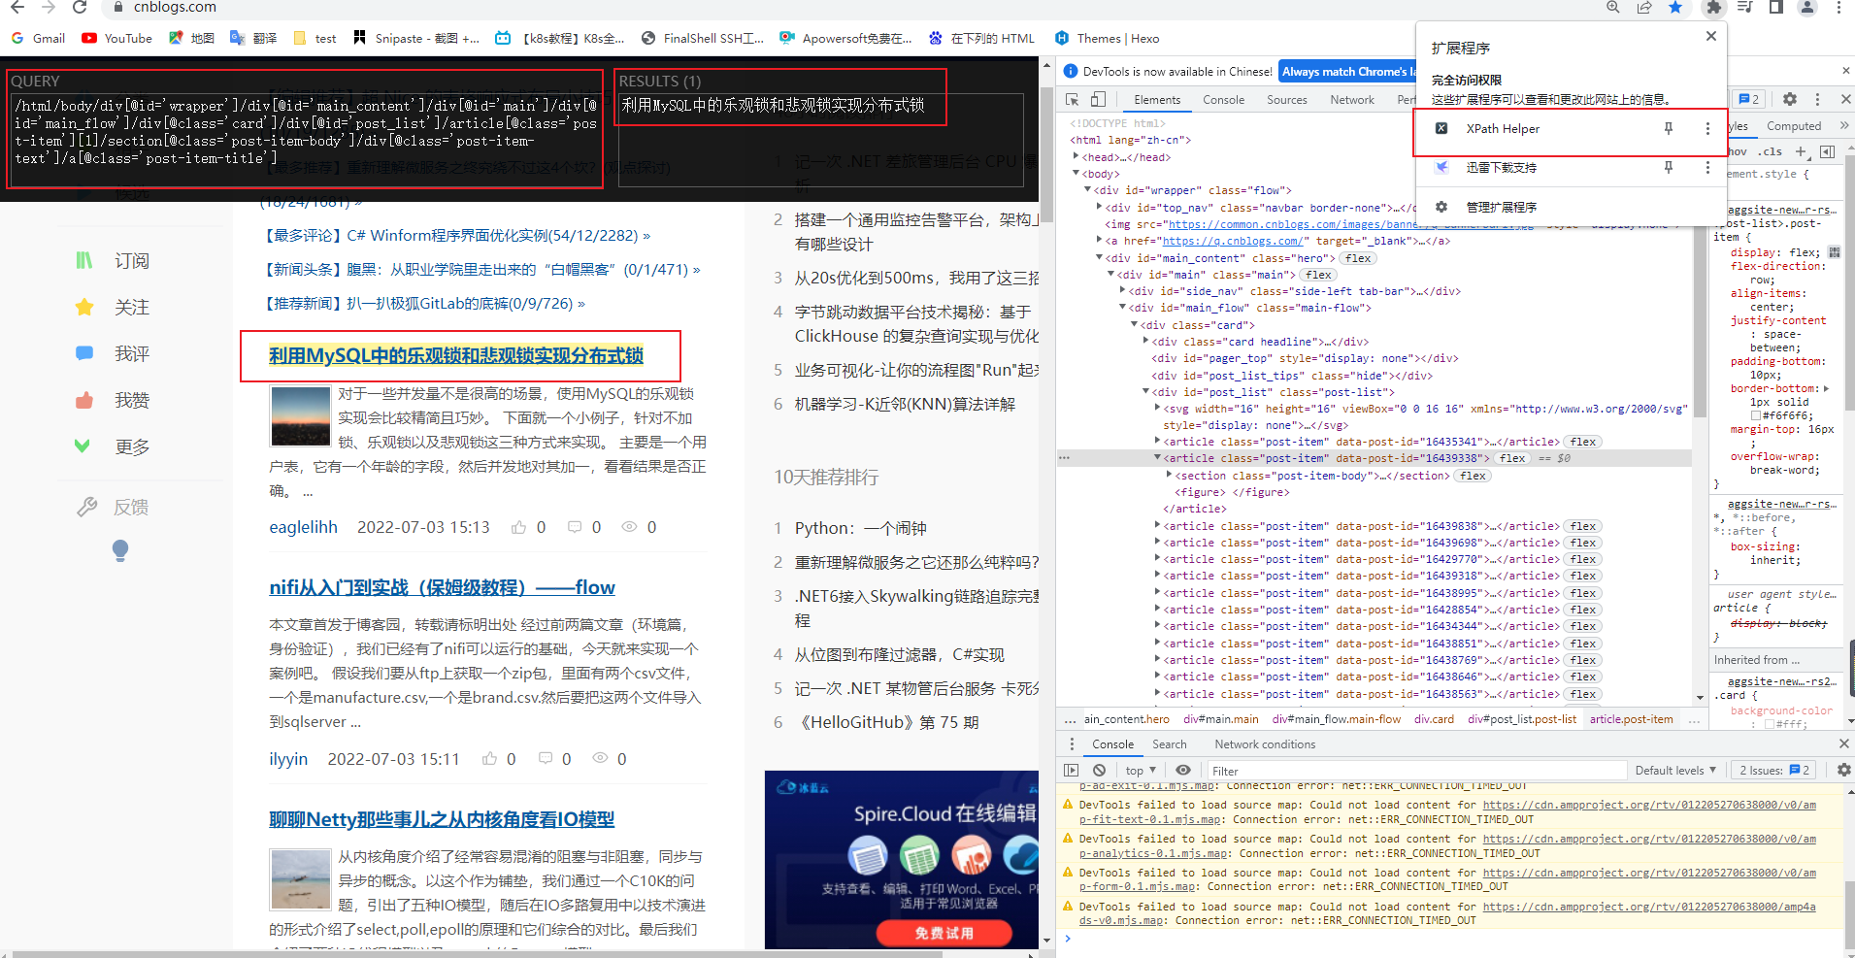Image resolution: width=1855 pixels, height=958 pixels.
Task: Expand section post-item-body node
Action: 1169,476
